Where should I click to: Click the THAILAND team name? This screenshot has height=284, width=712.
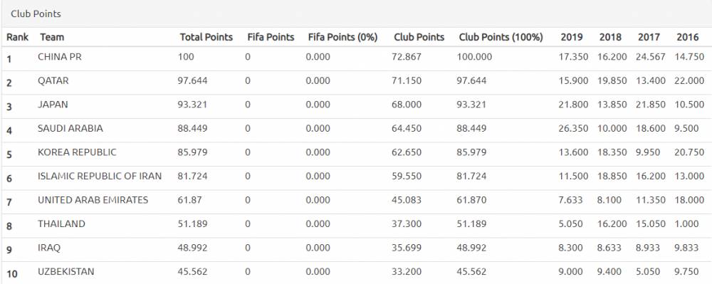61,223
